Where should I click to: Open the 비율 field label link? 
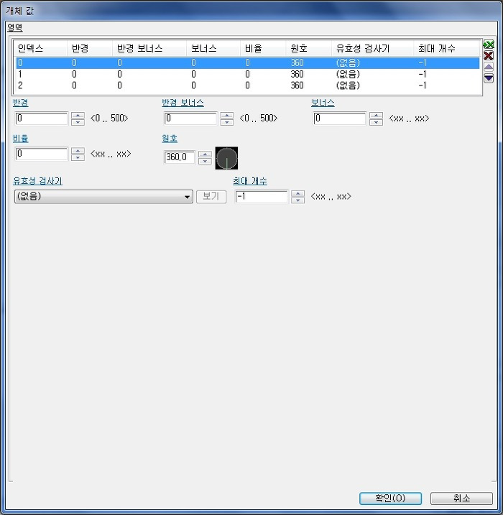point(21,139)
